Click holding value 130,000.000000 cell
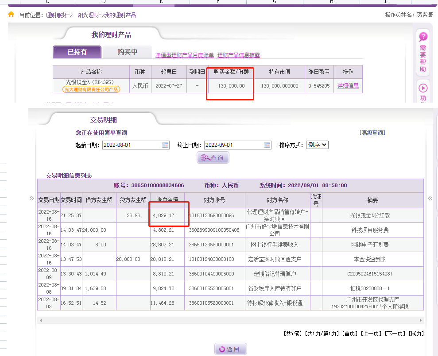The width and height of the screenshot is (438, 356). (279, 86)
